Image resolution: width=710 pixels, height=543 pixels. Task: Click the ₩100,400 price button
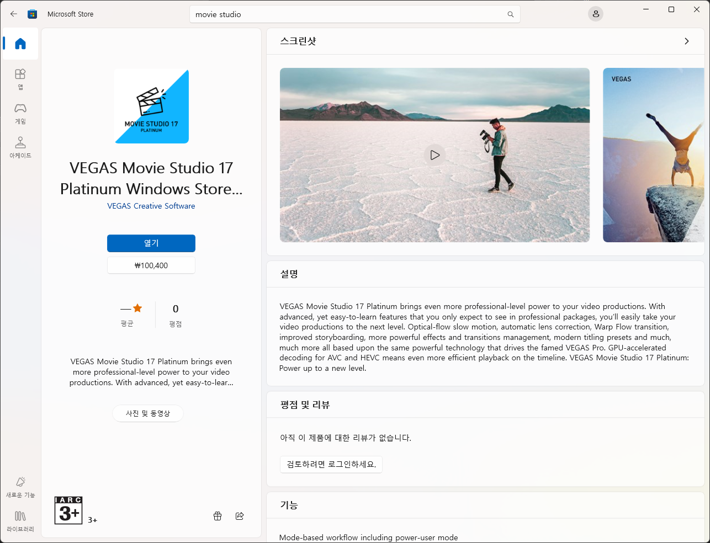pyautogui.click(x=151, y=265)
